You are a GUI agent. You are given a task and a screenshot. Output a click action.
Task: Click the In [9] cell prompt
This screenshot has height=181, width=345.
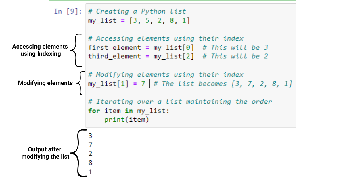68,11
